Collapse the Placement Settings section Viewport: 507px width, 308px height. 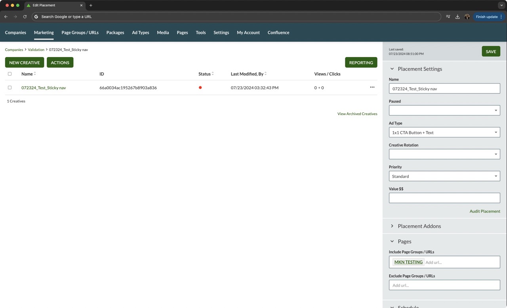pyautogui.click(x=392, y=69)
